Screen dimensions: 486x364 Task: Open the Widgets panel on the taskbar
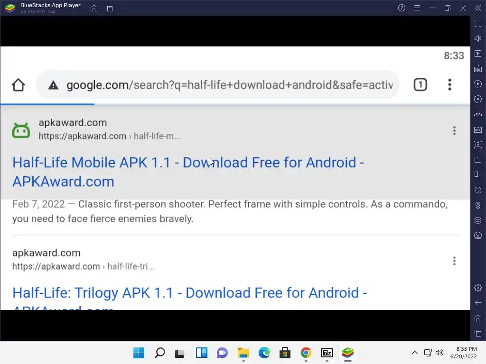click(x=201, y=353)
